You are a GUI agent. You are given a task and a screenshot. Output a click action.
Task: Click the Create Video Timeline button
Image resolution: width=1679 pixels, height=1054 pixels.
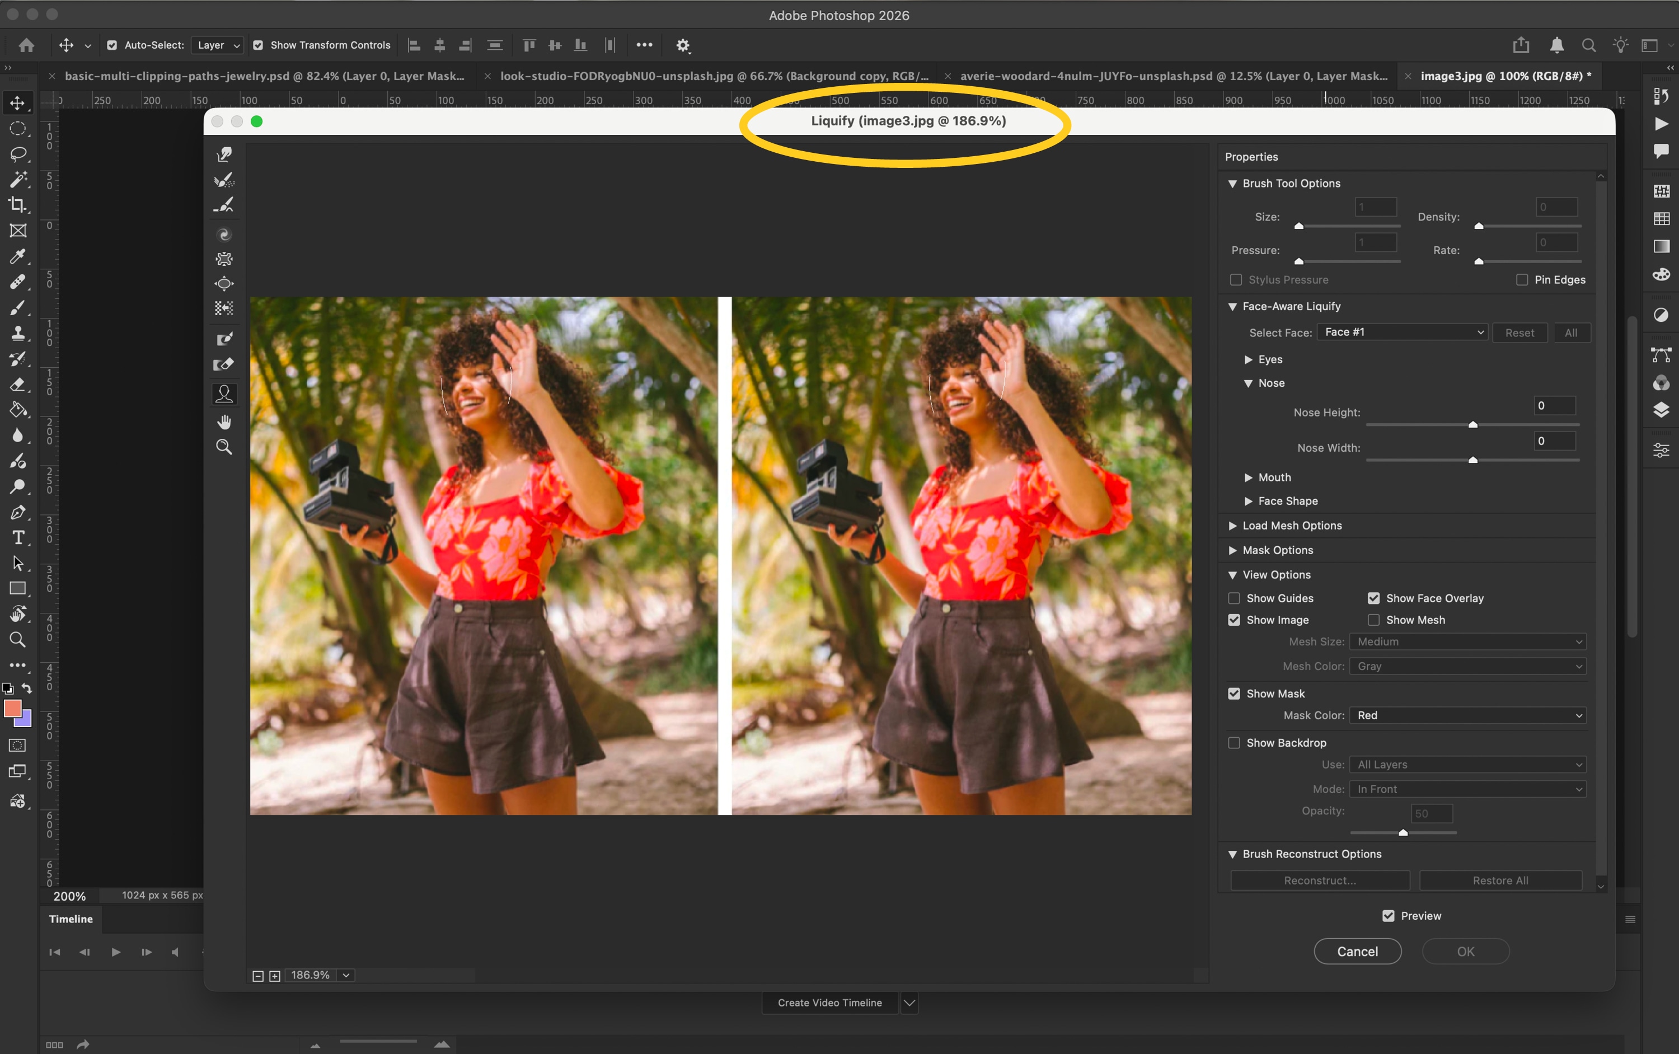pyautogui.click(x=829, y=1003)
